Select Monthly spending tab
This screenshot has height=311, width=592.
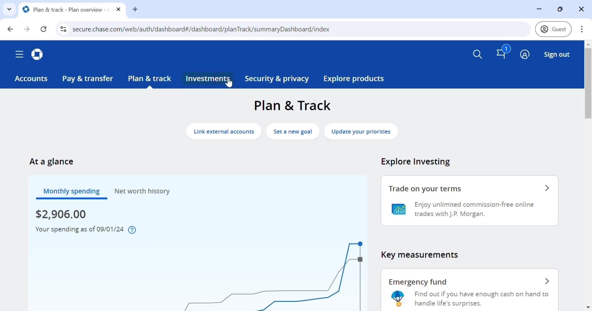pyautogui.click(x=72, y=191)
